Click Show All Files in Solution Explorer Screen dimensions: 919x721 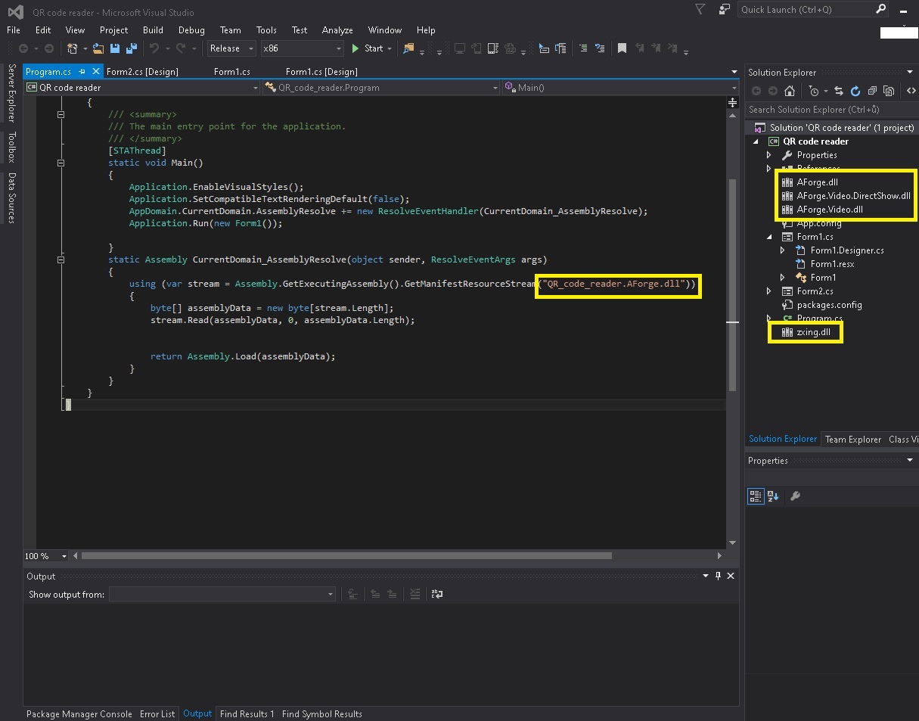889,91
